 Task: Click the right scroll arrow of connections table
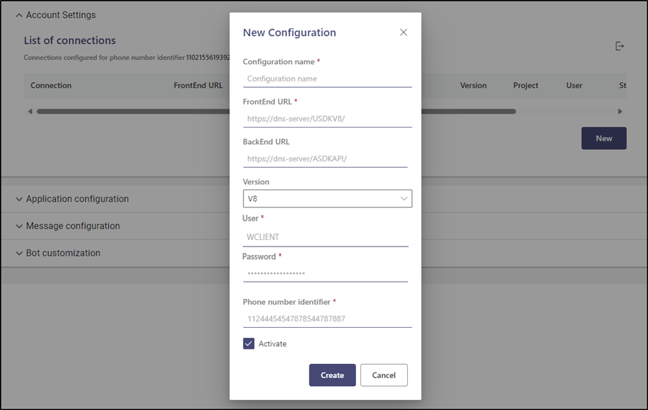tap(620, 112)
